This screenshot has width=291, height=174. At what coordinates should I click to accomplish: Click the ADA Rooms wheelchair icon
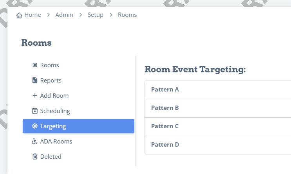34,142
